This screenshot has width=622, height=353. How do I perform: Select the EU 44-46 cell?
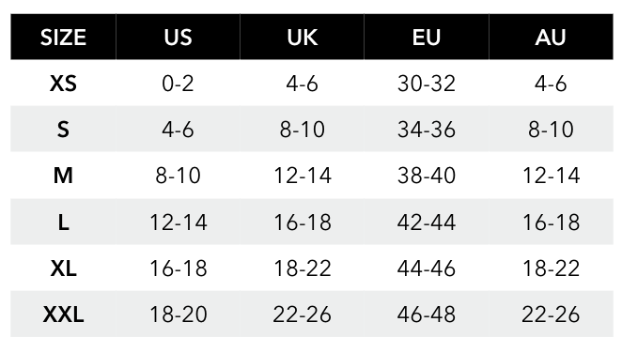coord(427,268)
